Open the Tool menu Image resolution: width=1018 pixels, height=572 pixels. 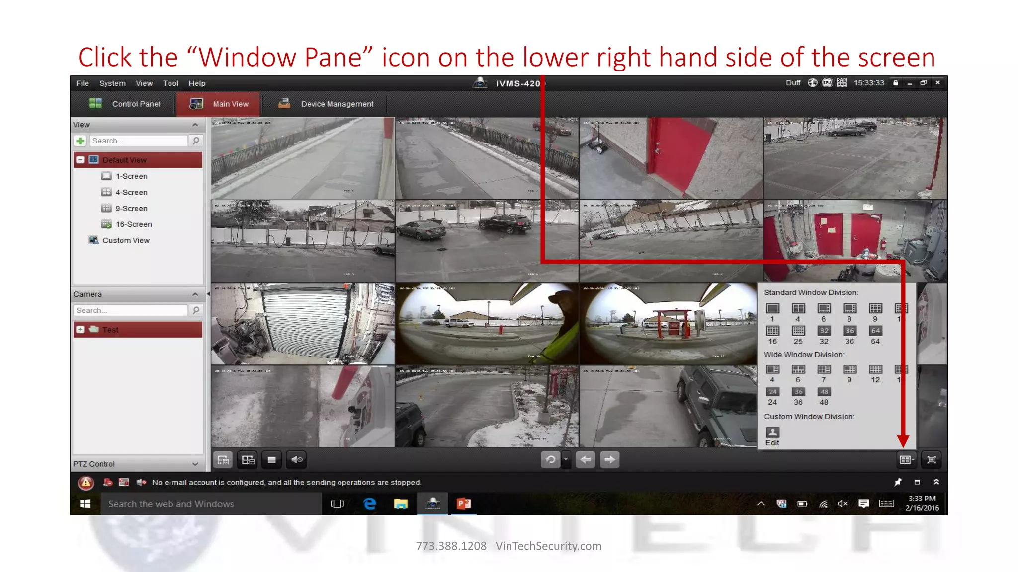pyautogui.click(x=170, y=83)
